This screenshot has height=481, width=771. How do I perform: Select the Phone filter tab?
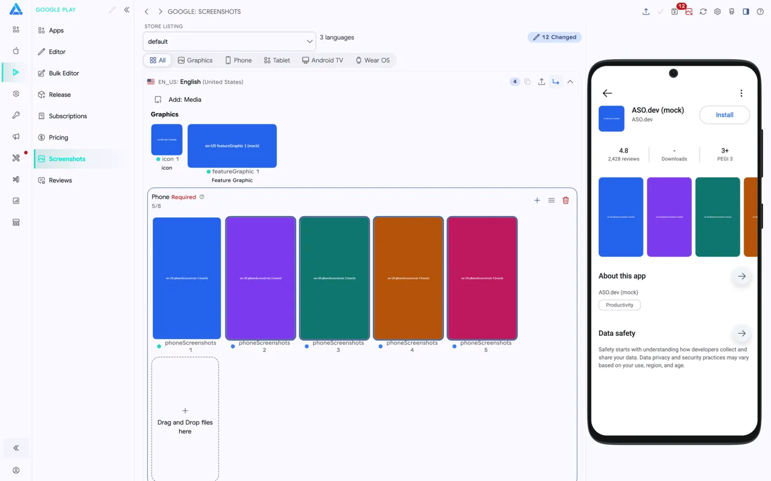[x=238, y=61]
